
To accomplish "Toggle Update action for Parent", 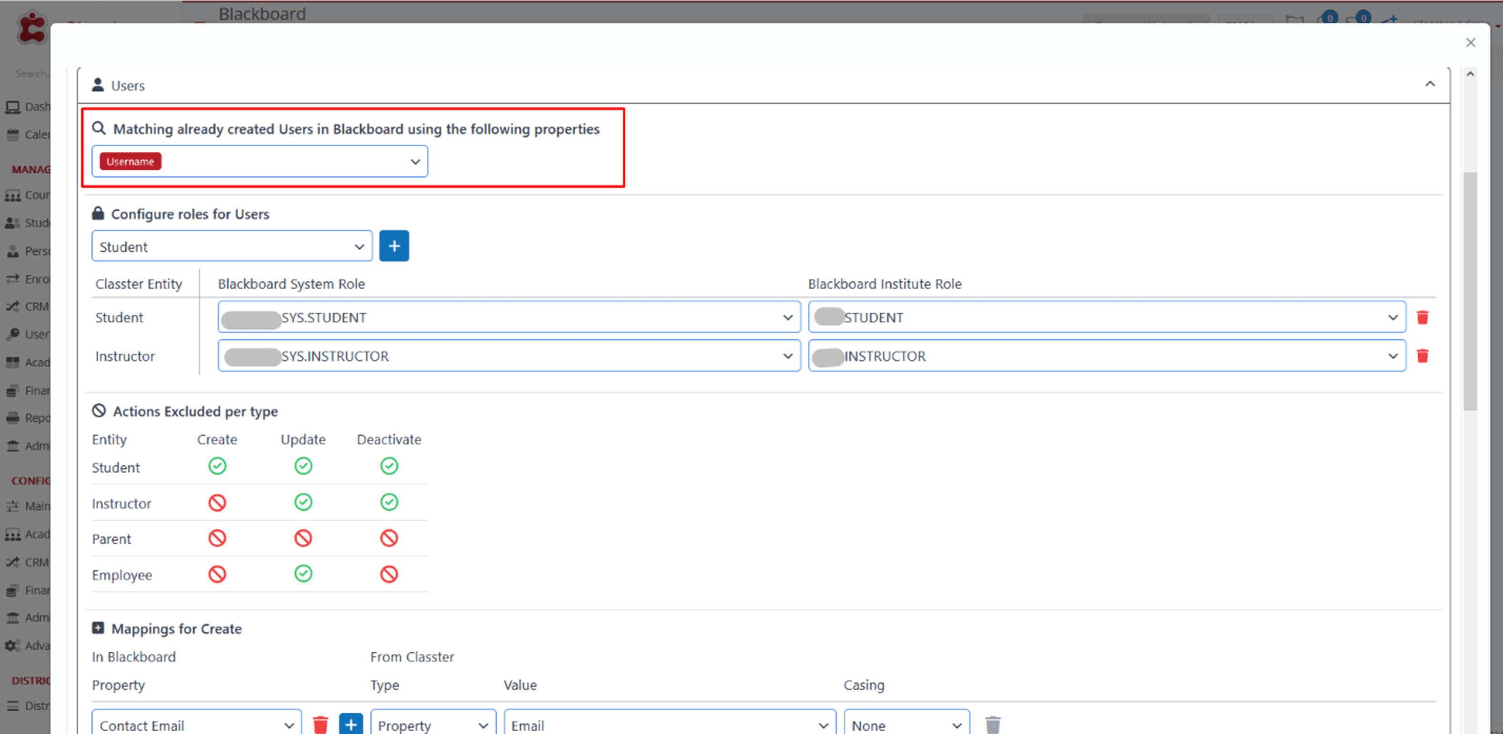I will click(x=303, y=538).
